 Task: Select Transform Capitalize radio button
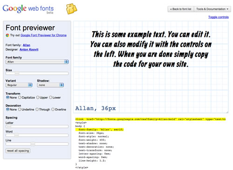click(20, 98)
